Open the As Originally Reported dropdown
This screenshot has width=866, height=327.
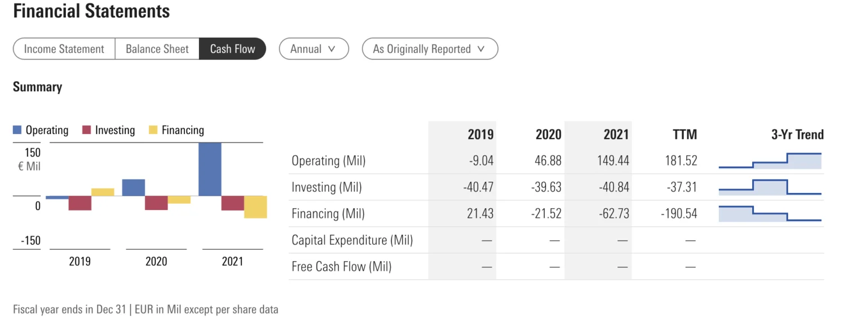coord(429,49)
